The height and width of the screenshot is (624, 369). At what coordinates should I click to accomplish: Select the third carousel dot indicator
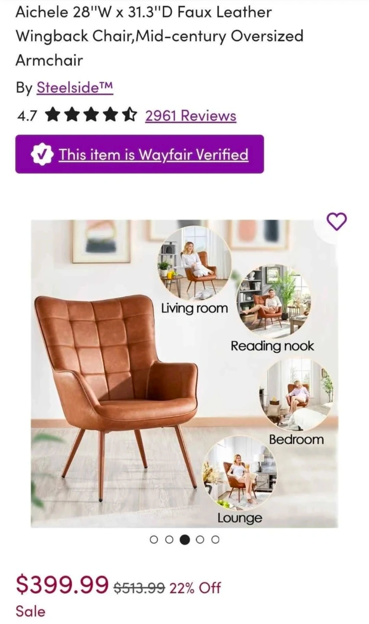[x=185, y=539]
